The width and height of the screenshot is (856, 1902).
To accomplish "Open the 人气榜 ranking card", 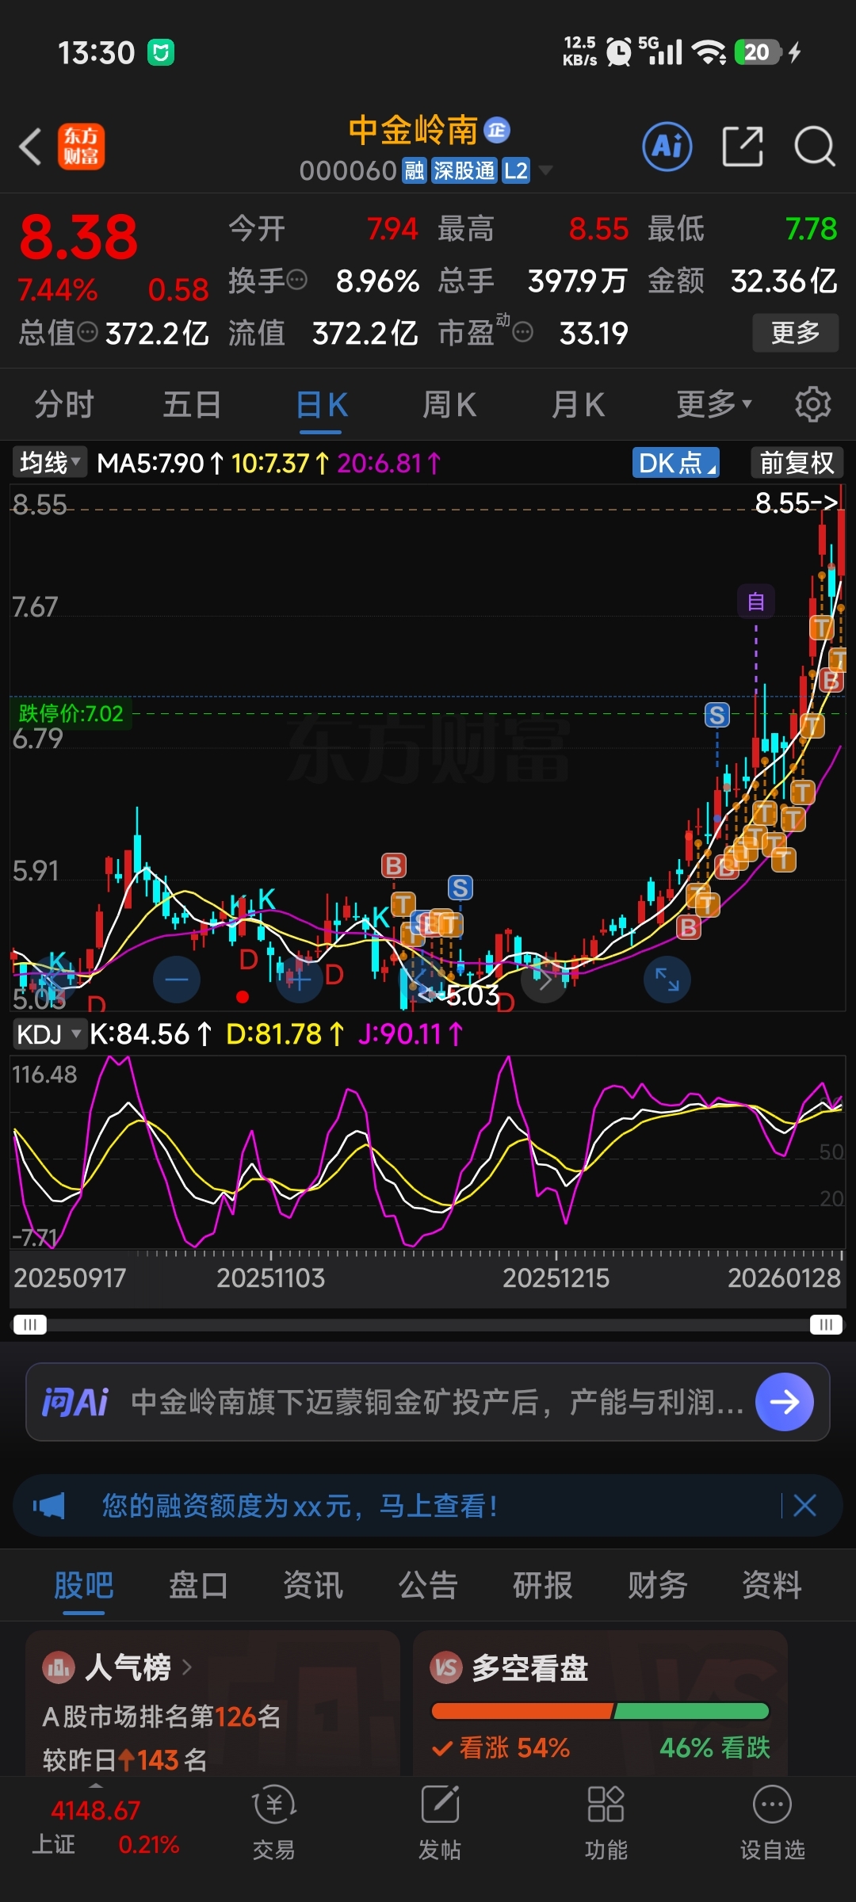I will [x=212, y=1702].
